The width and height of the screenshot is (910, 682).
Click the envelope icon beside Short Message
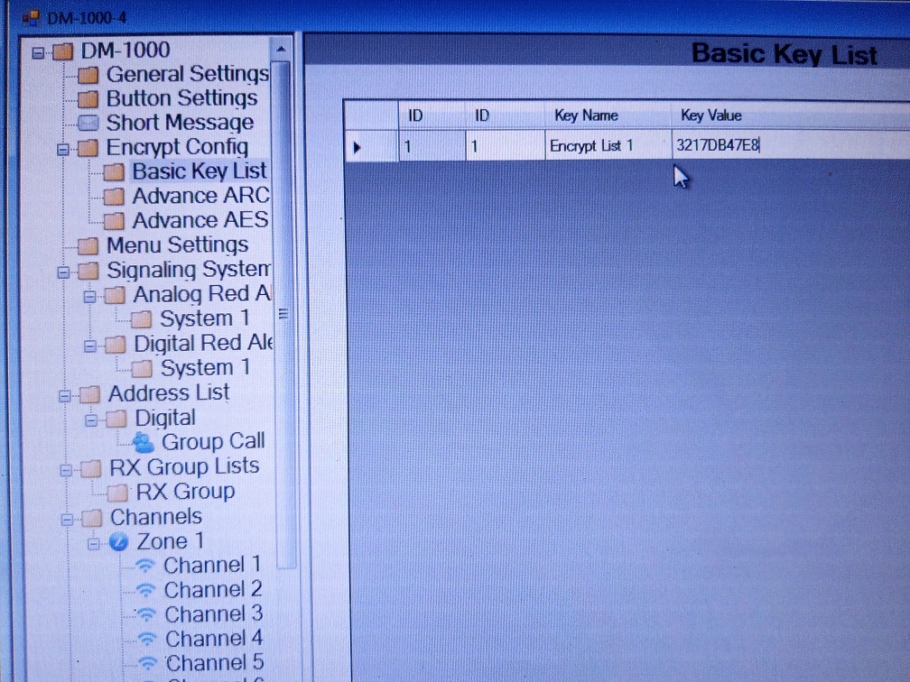88,123
